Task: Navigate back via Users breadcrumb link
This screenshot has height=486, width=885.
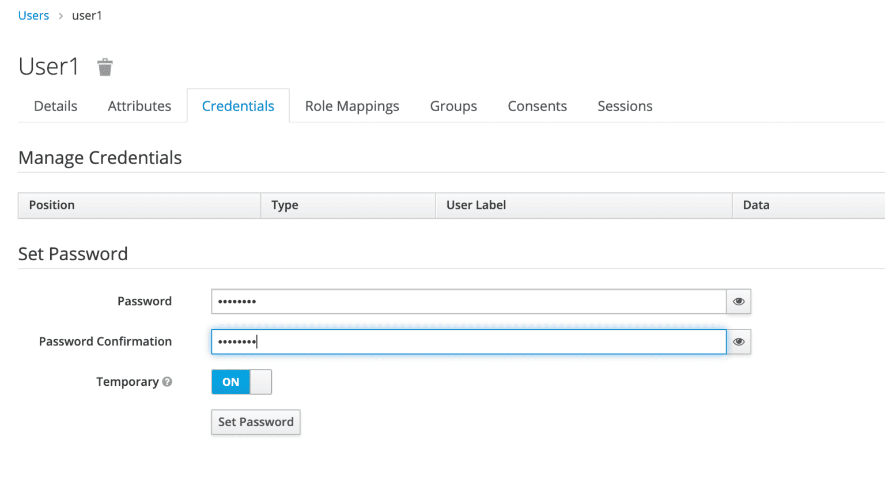Action: pos(33,16)
